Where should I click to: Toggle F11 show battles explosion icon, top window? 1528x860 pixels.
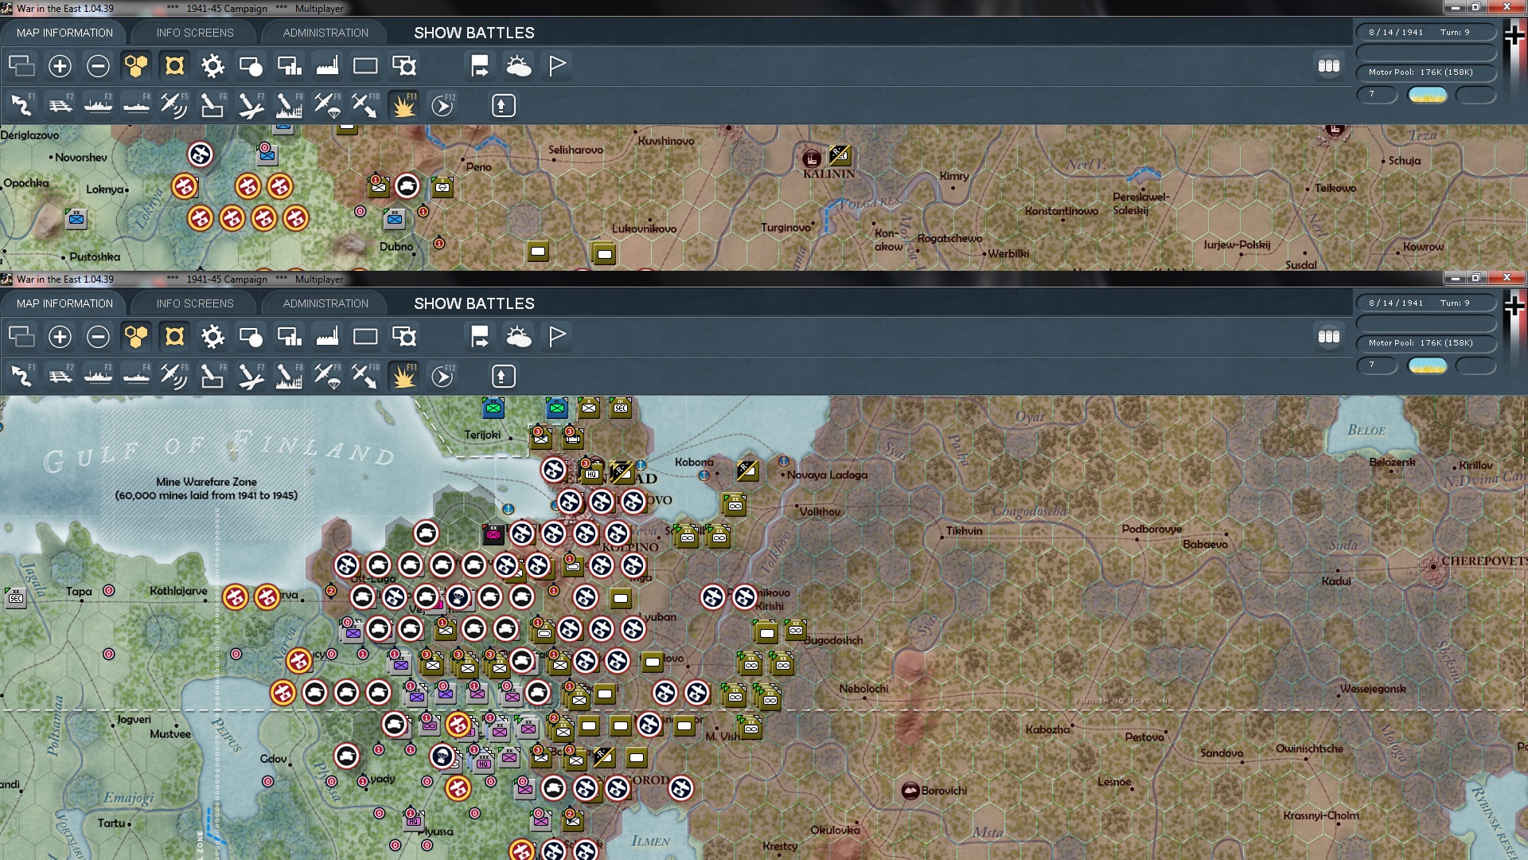(x=404, y=105)
